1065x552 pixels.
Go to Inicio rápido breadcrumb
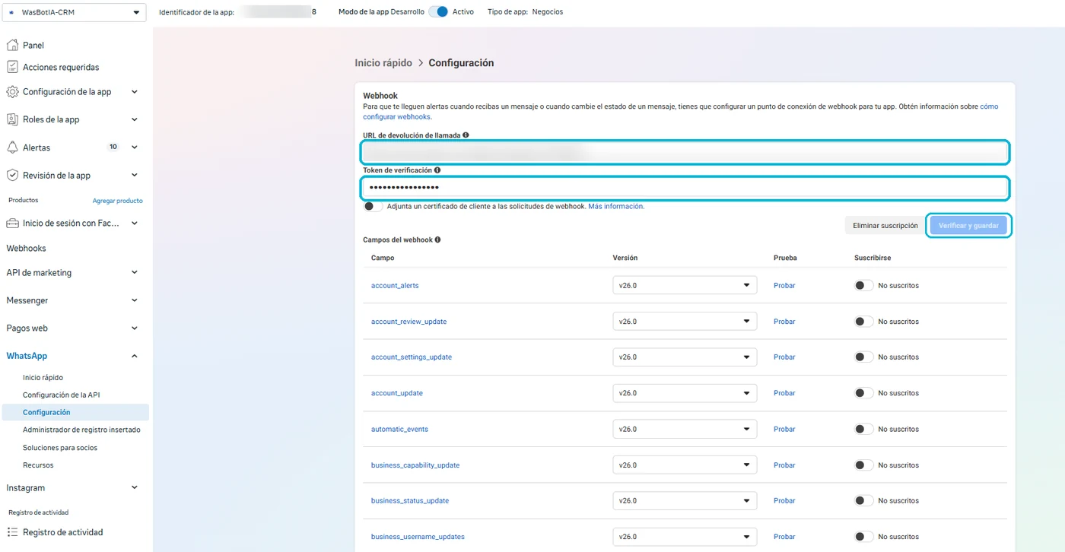point(383,63)
